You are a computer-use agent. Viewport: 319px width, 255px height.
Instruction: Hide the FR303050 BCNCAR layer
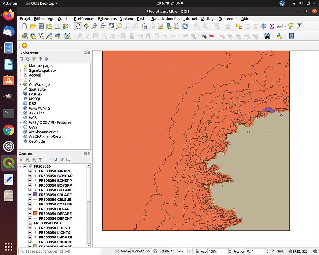(x=30, y=176)
